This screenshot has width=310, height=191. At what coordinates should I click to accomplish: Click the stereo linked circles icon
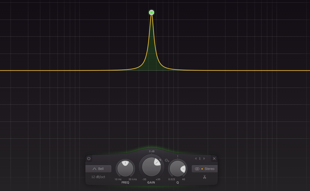tap(197, 169)
